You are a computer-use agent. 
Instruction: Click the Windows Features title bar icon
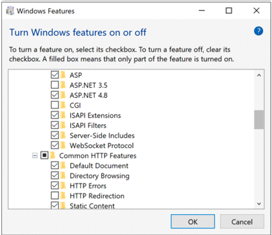(10, 11)
